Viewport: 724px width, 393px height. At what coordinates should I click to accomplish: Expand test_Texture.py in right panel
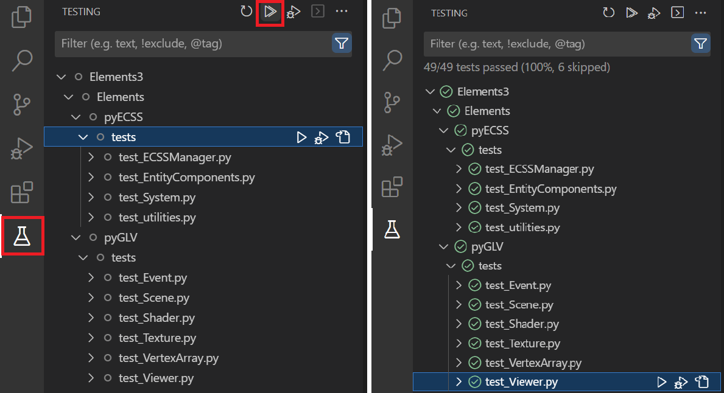pyautogui.click(x=459, y=343)
